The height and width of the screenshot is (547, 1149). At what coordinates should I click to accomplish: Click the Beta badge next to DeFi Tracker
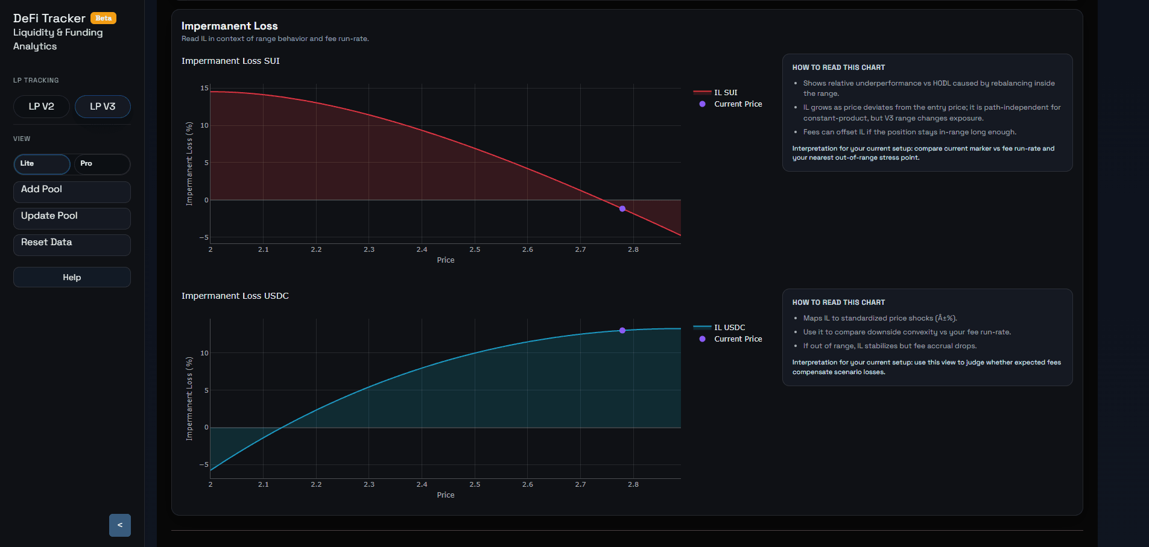104,18
